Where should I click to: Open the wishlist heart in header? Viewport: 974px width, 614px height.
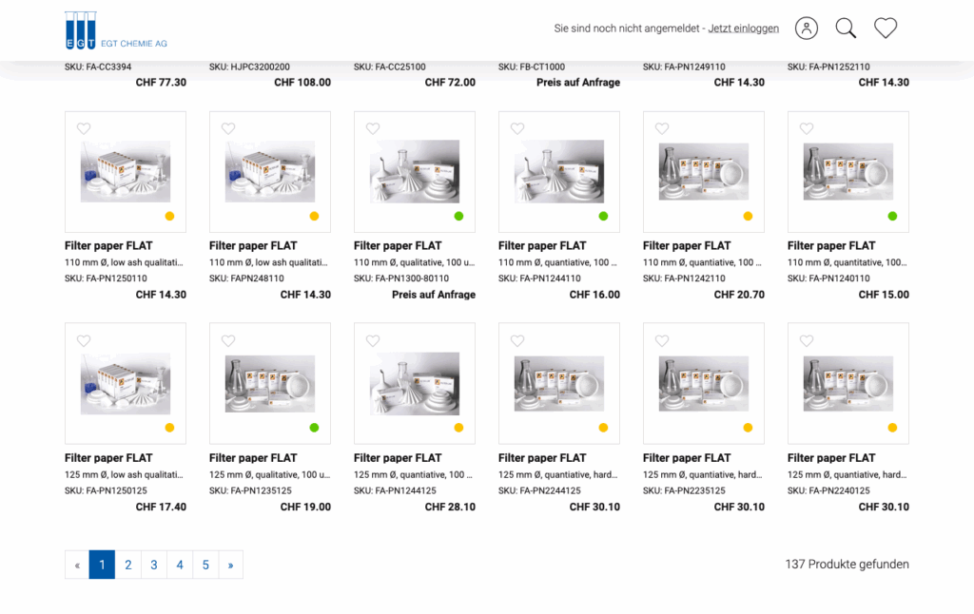(886, 29)
